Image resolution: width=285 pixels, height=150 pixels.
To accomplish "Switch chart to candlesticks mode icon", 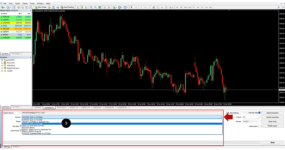I will point(82,7).
